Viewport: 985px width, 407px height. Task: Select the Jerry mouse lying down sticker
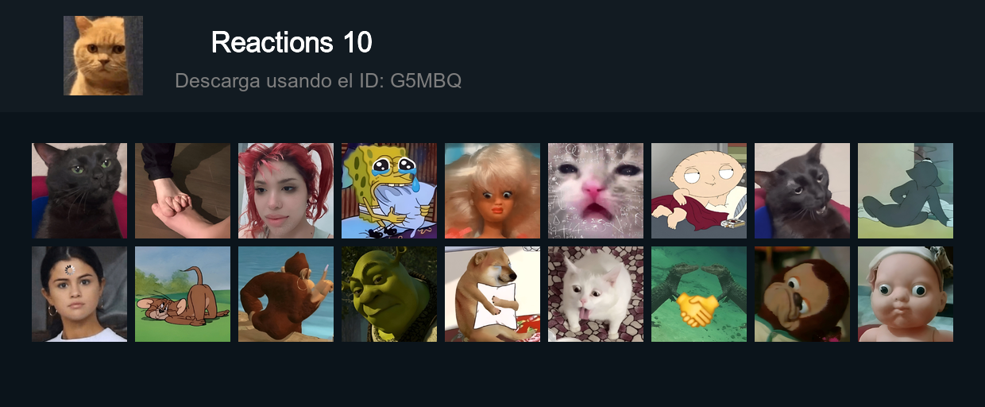pos(183,294)
